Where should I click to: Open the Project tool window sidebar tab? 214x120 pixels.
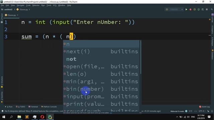(x=2, y=18)
